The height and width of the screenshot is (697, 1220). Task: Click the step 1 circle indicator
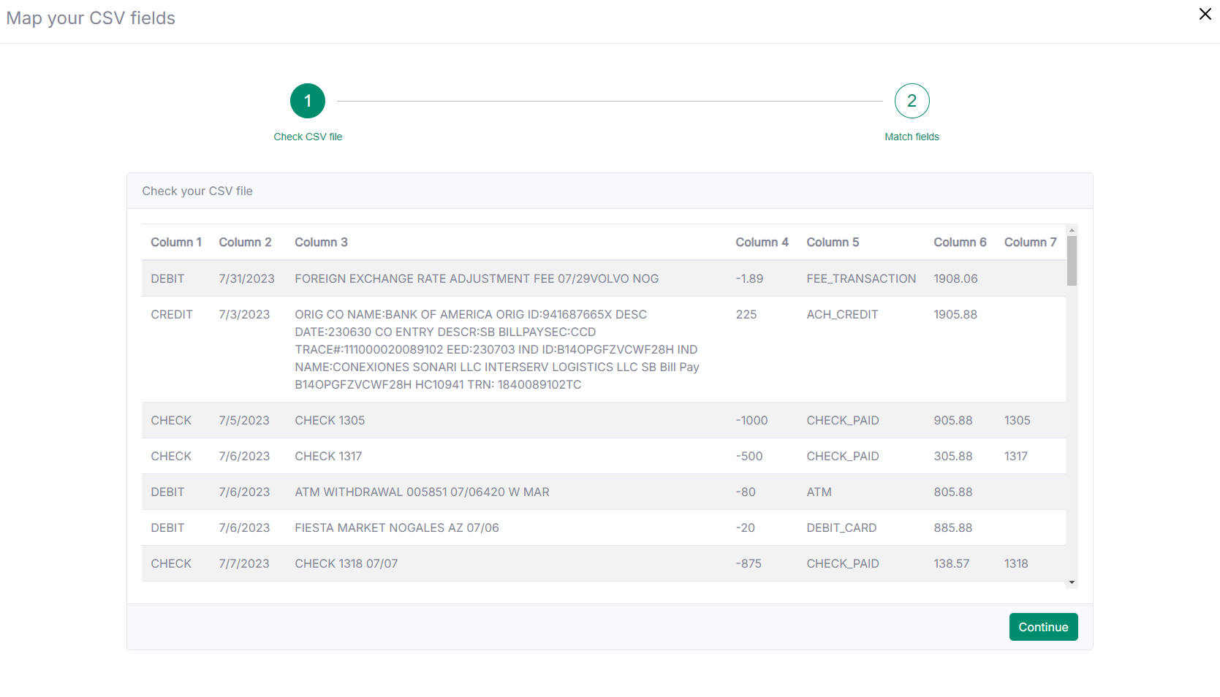tap(308, 101)
